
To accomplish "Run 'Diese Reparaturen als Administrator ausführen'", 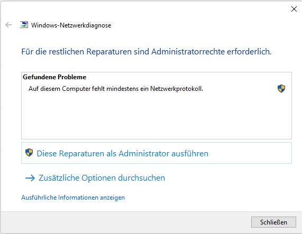I will [157, 153].
